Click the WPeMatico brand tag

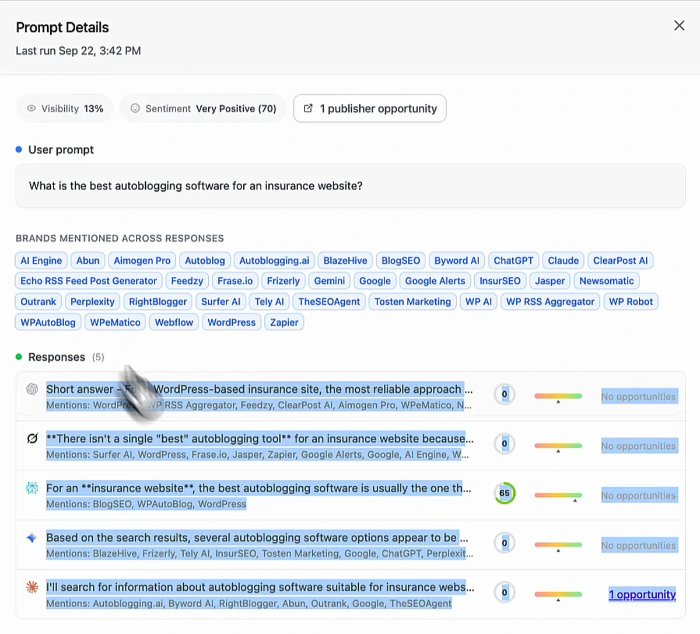(116, 322)
